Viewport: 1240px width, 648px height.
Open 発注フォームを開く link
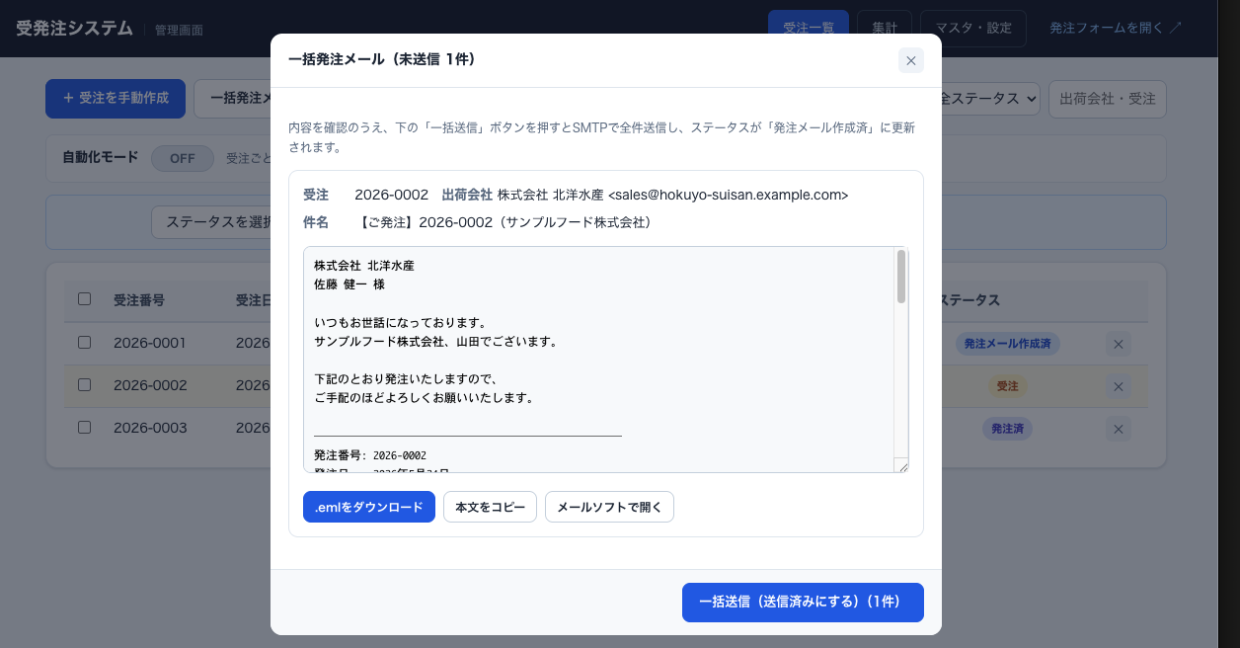(1116, 28)
